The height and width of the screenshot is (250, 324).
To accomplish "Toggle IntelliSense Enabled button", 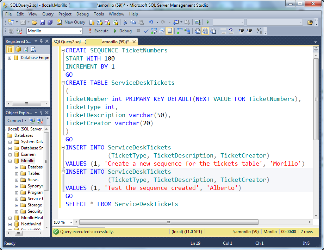I will pyautogui.click(x=169, y=31).
